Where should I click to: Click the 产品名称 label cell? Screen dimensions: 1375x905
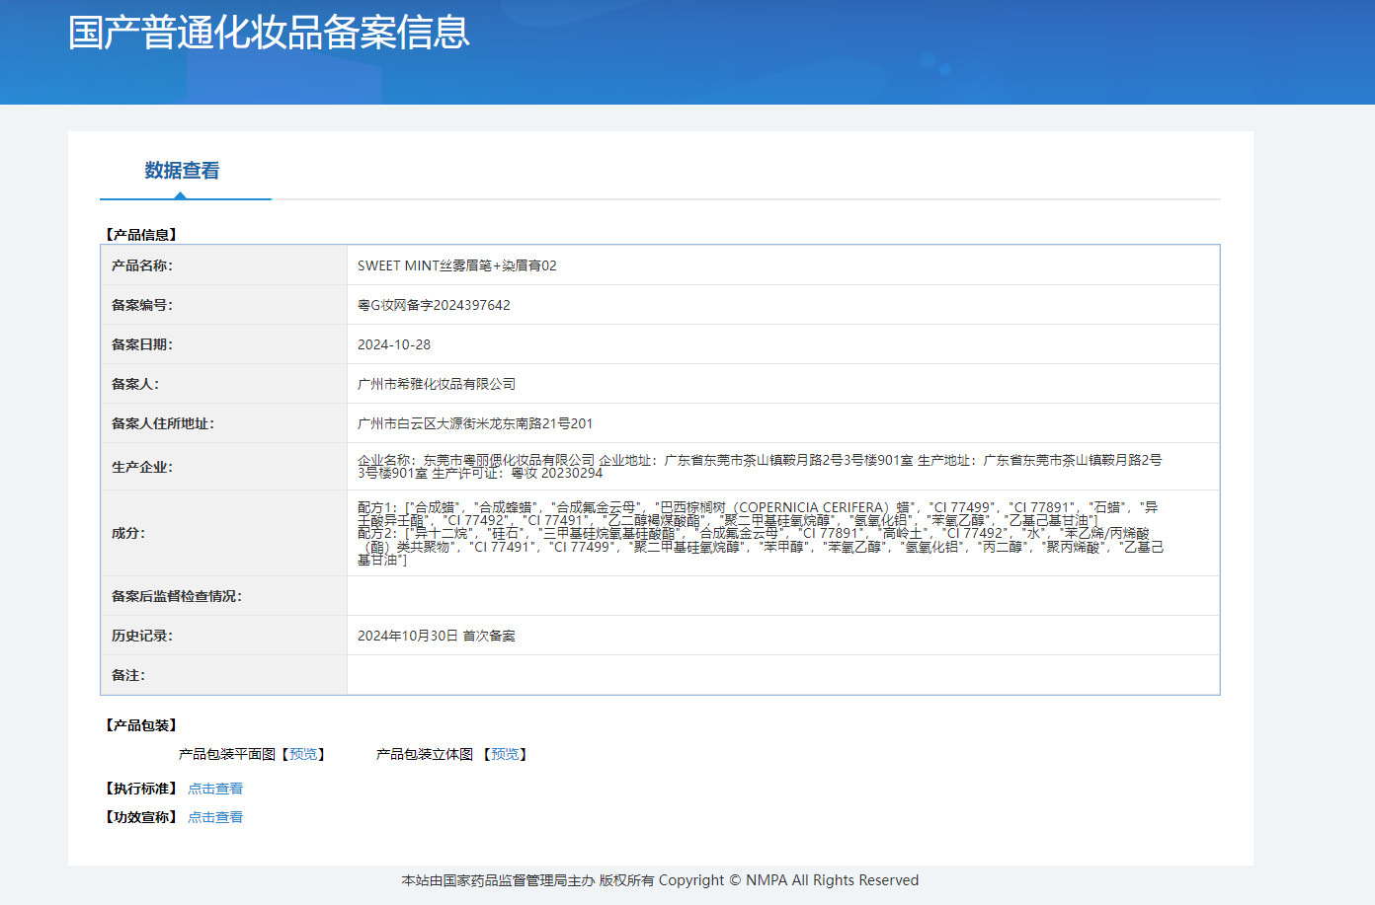[x=224, y=265]
